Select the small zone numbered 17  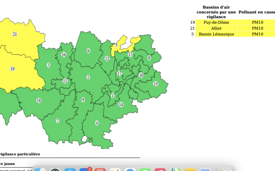pyautogui.click(x=119, y=73)
